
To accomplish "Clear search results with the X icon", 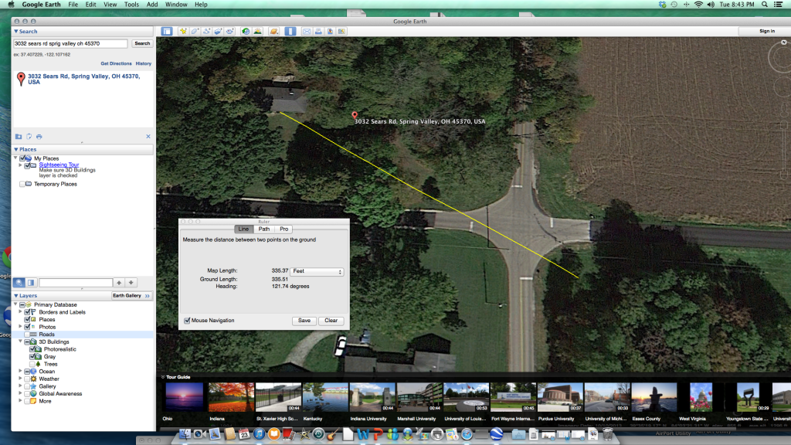I will (148, 136).
